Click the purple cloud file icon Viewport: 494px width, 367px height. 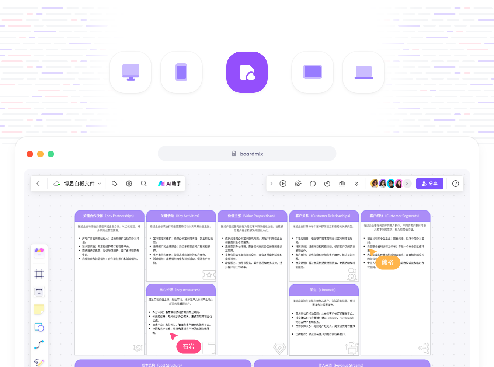click(x=247, y=72)
